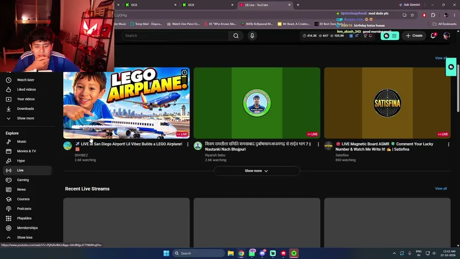Open IMDb Bollywood bookmark

256,24
